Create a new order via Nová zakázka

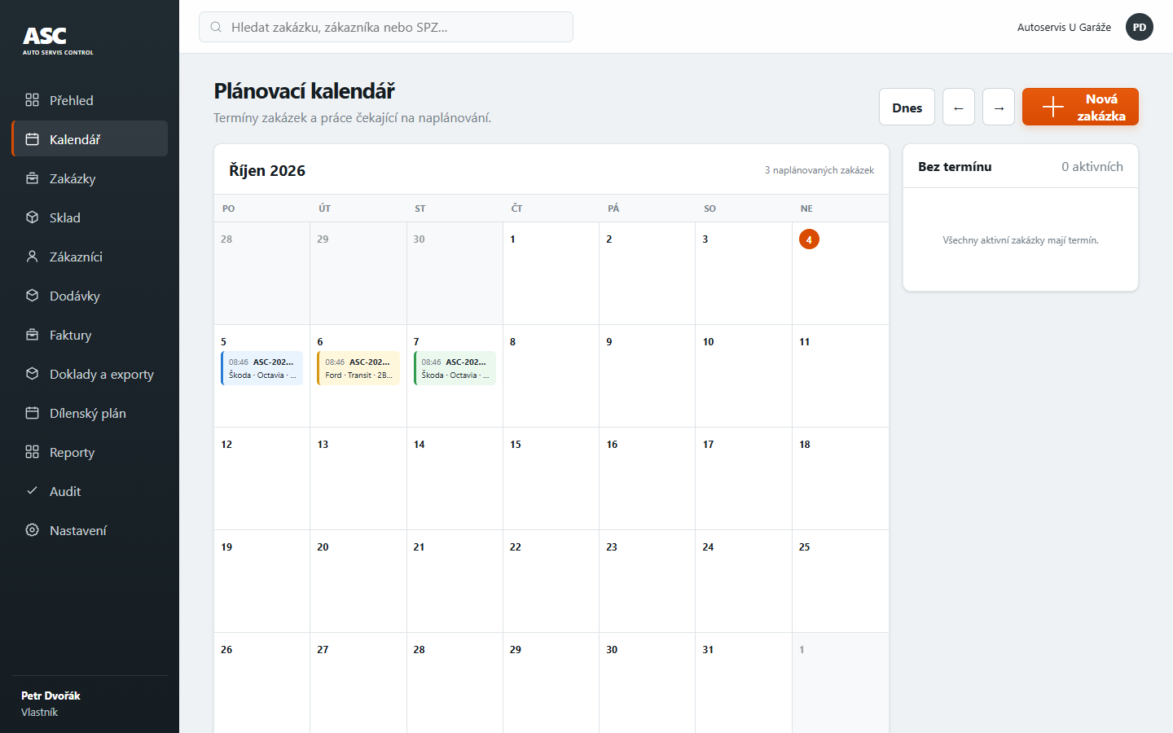pyautogui.click(x=1080, y=107)
